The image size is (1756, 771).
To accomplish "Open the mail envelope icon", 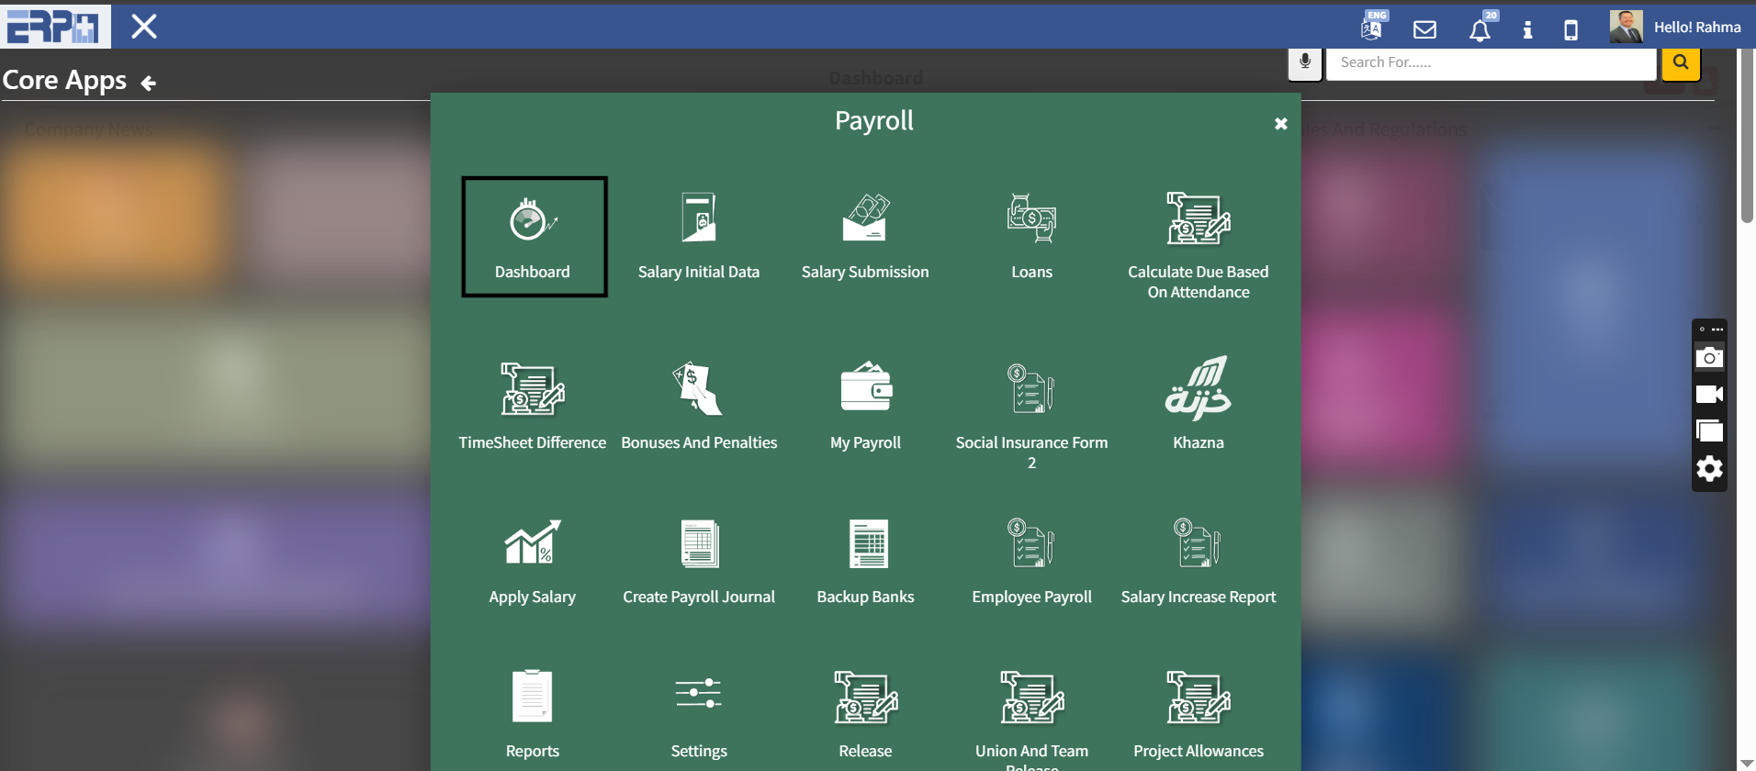I will tap(1424, 29).
